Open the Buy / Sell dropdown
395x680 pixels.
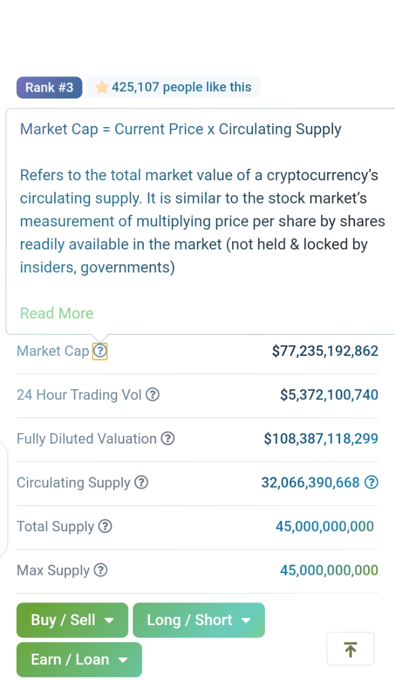[x=72, y=620]
